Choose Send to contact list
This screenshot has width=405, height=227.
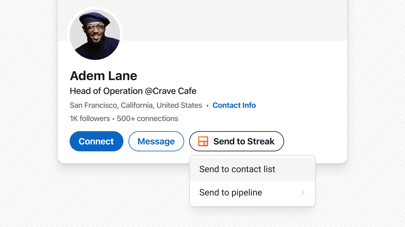[237, 169]
